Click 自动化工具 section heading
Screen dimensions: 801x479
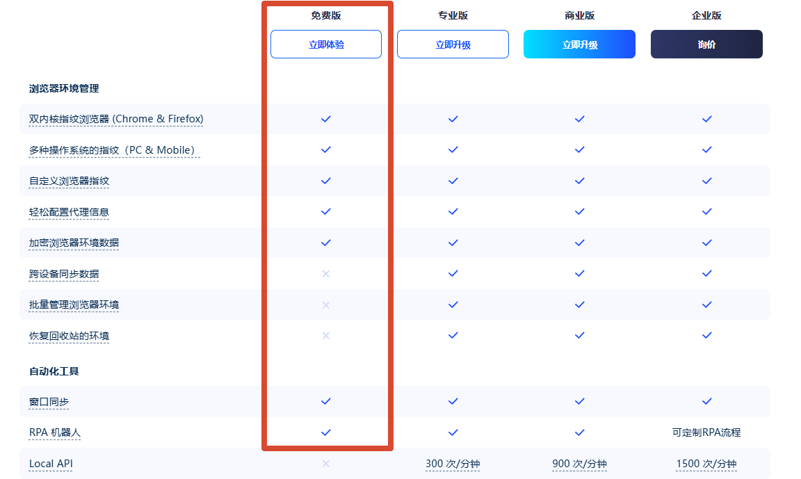click(x=54, y=371)
